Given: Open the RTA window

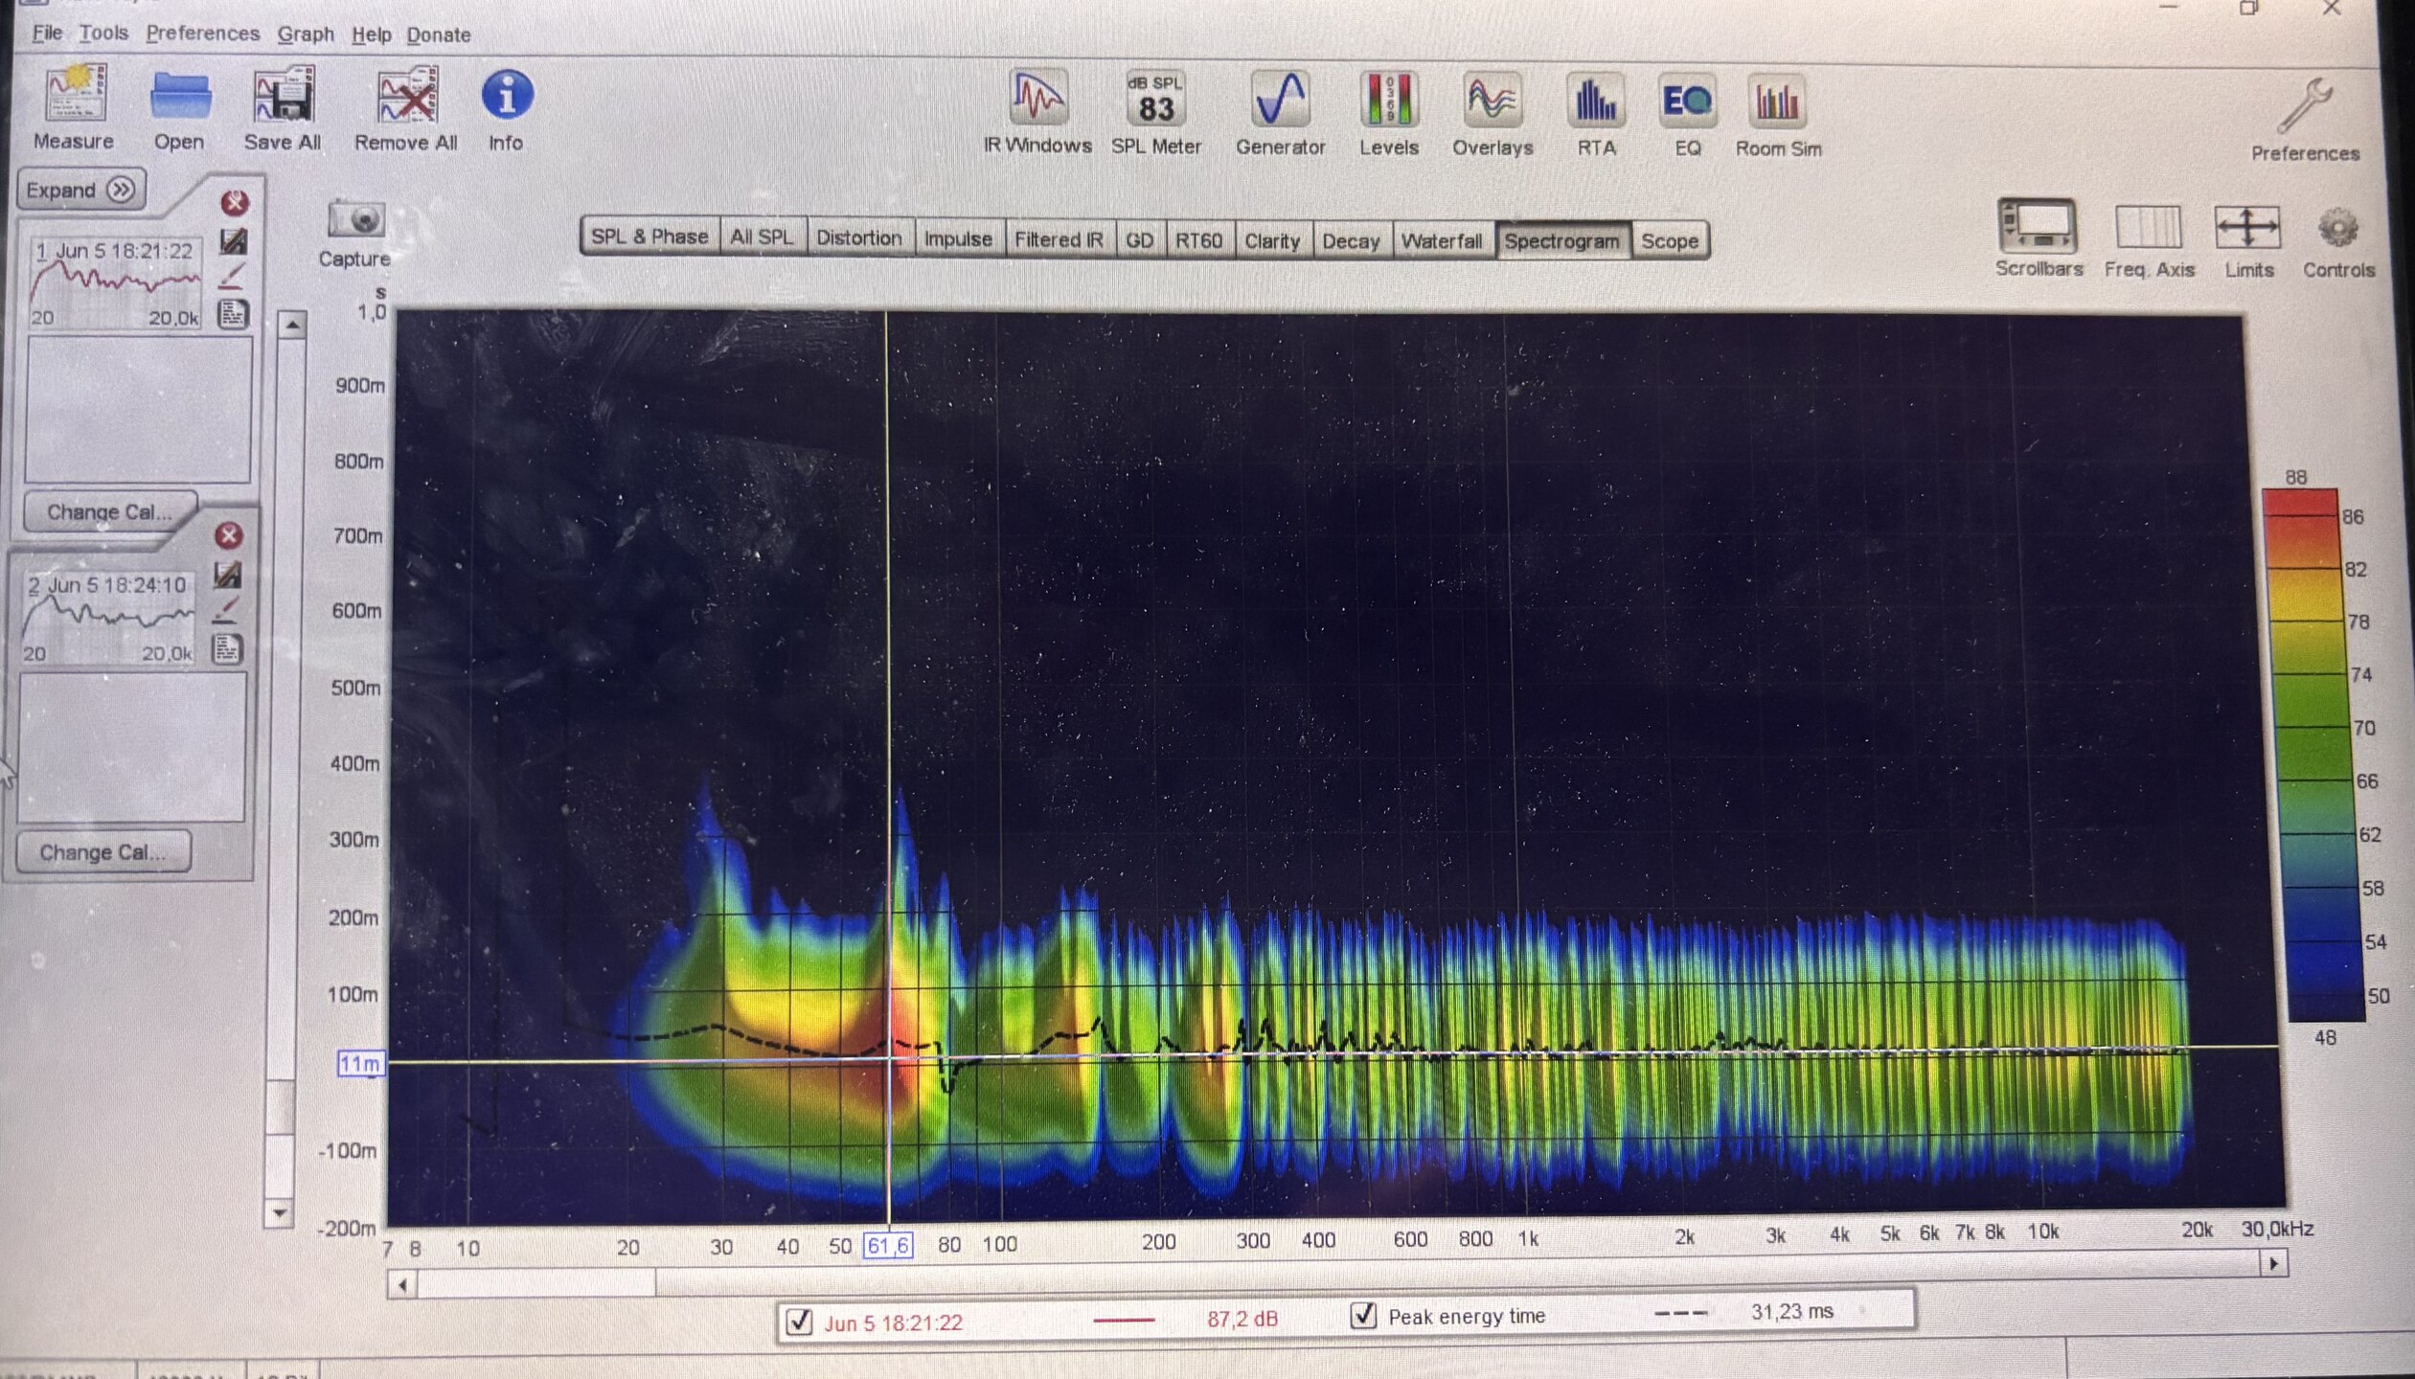Looking at the screenshot, I should tap(1595, 102).
